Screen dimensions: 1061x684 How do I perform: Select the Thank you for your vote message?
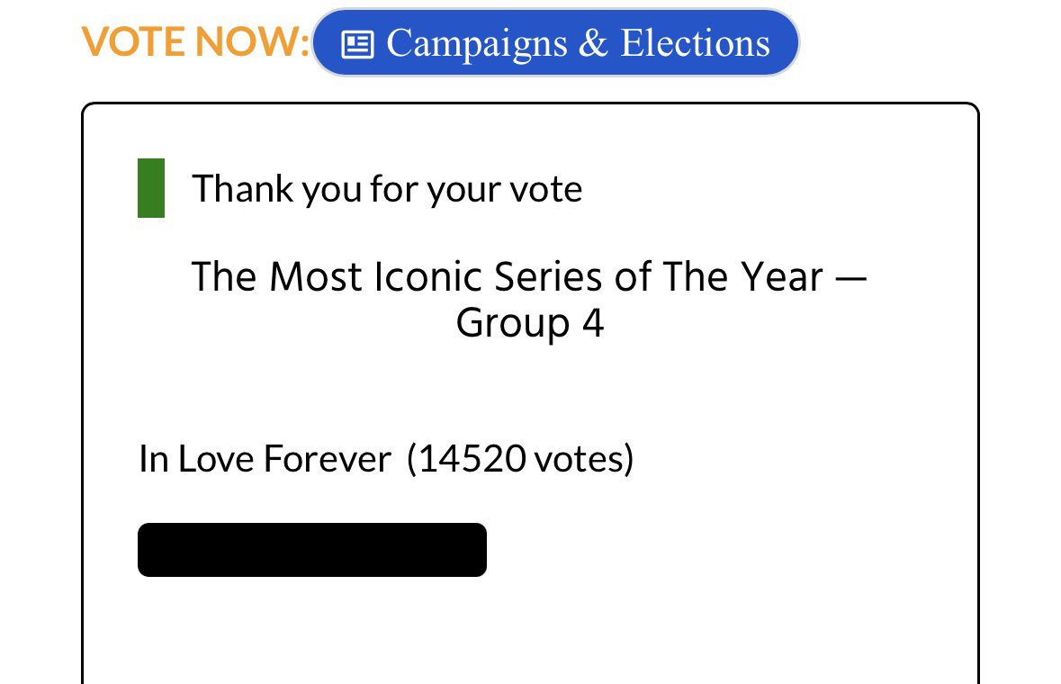pos(387,189)
